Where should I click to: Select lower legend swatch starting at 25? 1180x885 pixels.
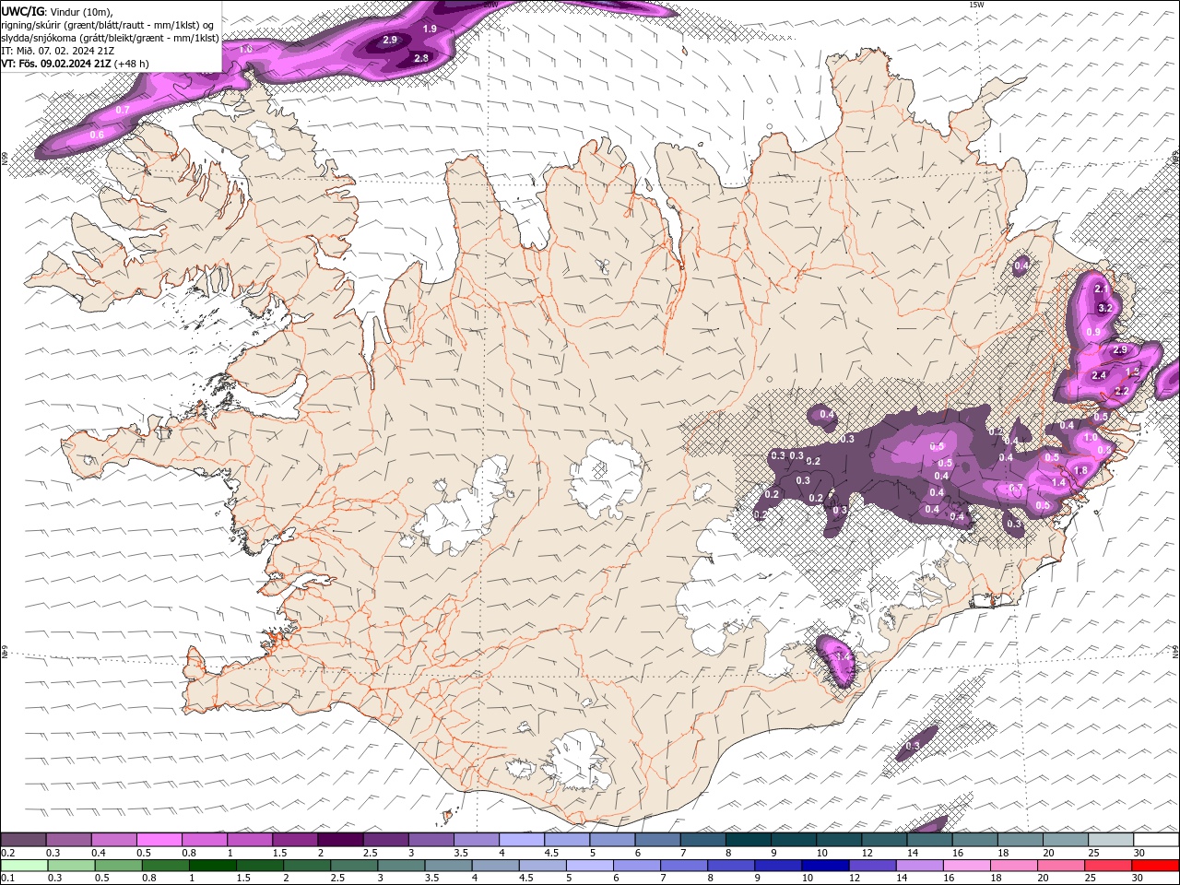tap(1108, 865)
